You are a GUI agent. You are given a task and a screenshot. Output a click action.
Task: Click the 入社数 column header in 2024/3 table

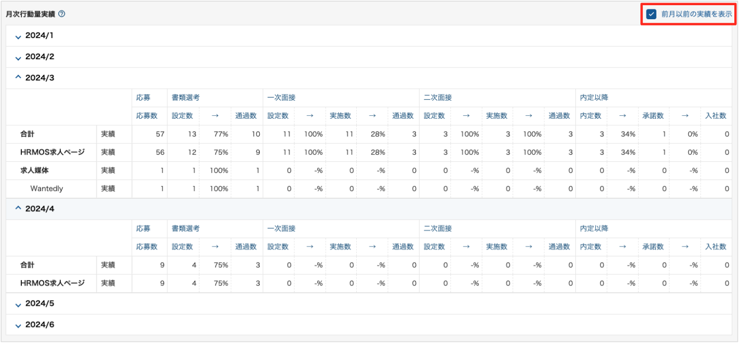[x=716, y=116]
